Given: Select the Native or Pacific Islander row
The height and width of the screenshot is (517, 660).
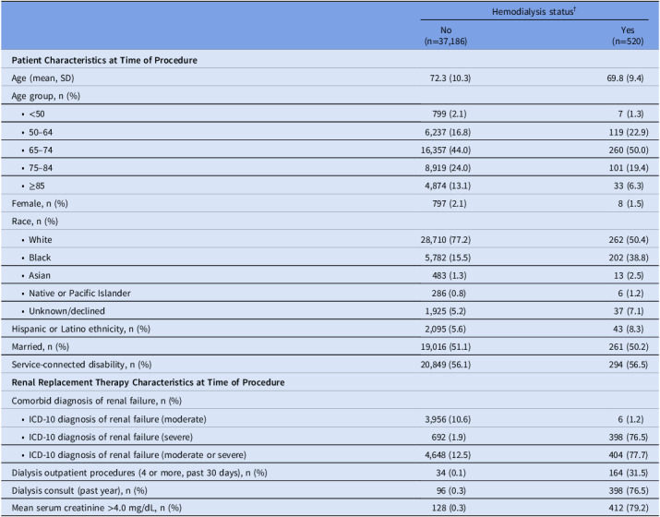Looking at the screenshot, I should (330, 293).
